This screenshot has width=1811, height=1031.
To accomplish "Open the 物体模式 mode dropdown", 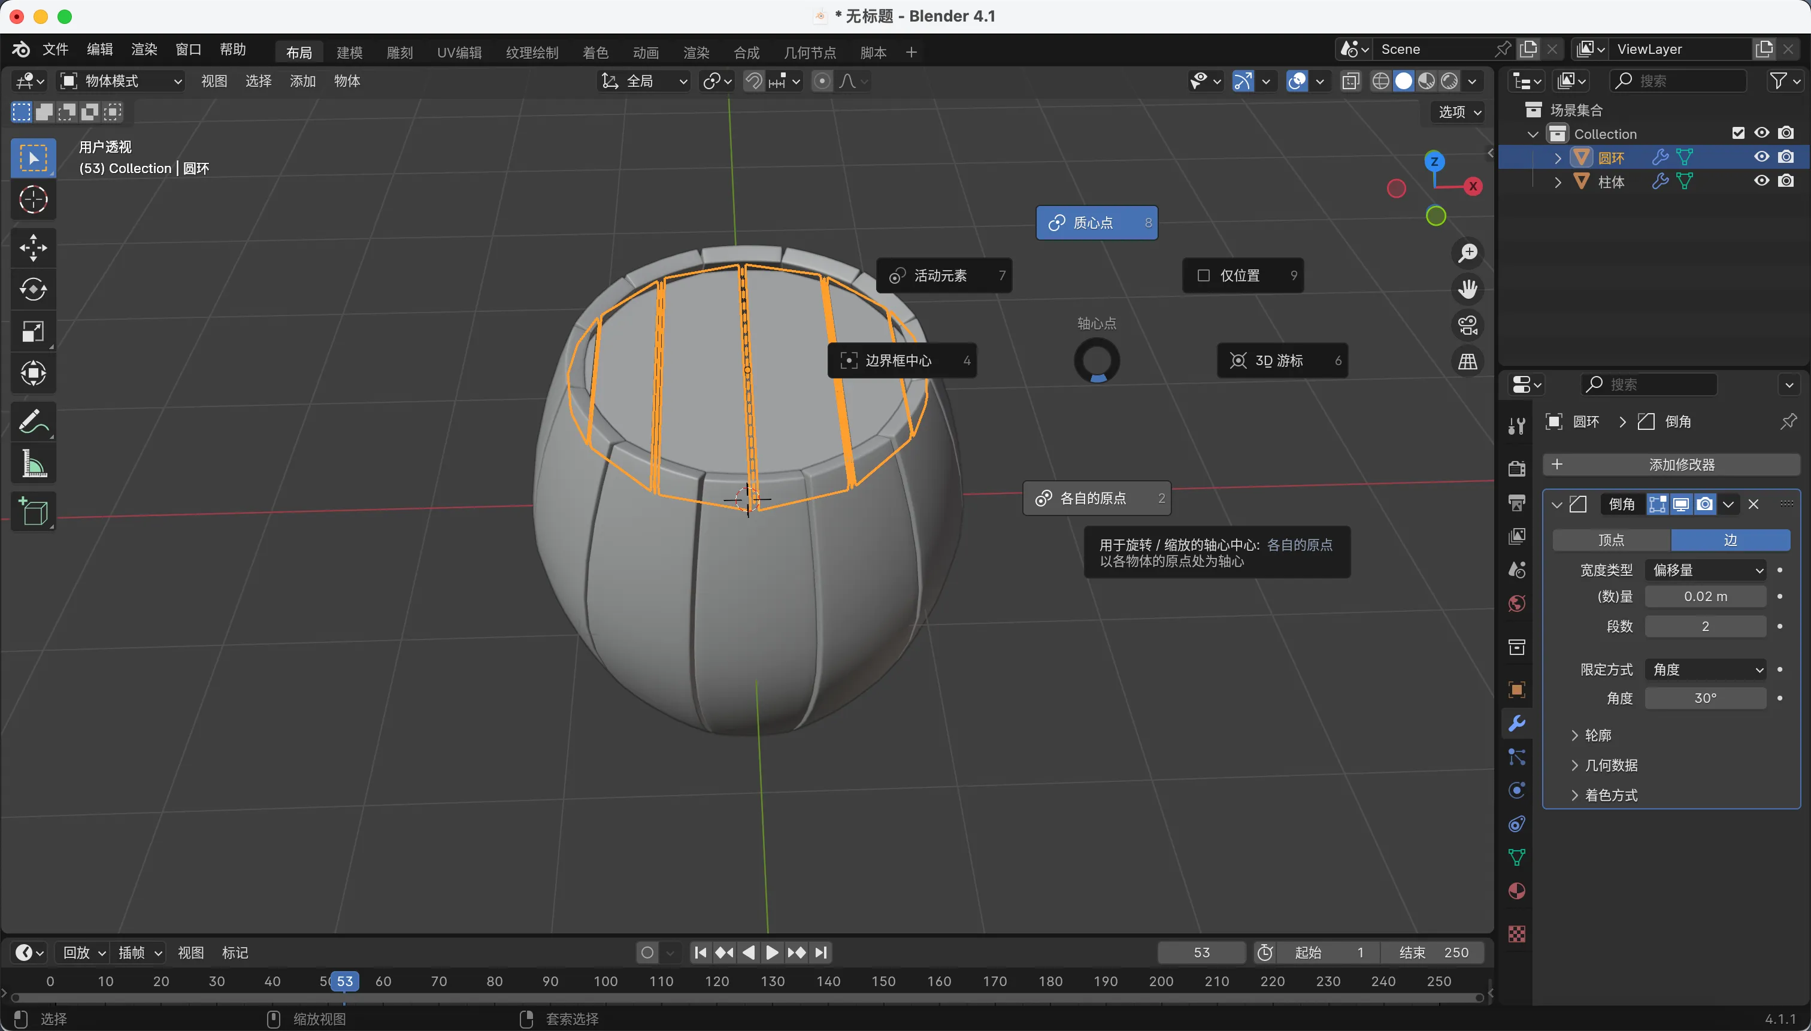I will (122, 81).
